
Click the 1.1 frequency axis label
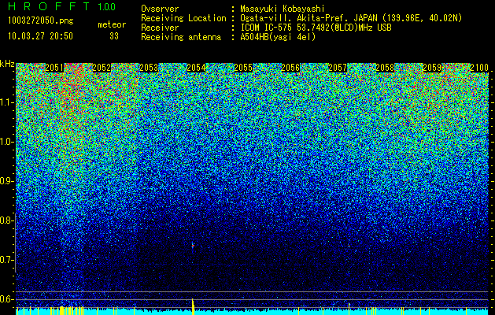6,102
